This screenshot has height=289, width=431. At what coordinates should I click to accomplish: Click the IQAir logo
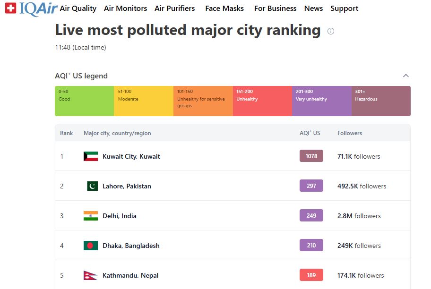pos(31,8)
